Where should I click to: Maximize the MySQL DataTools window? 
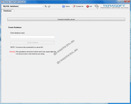pyautogui.click(x=122, y=1)
